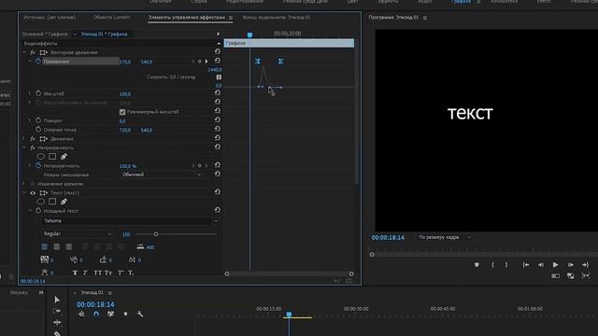Viewport: 598px width, 336px height.
Task: Open Program monitor zoom level dropdown
Action: tap(444, 237)
